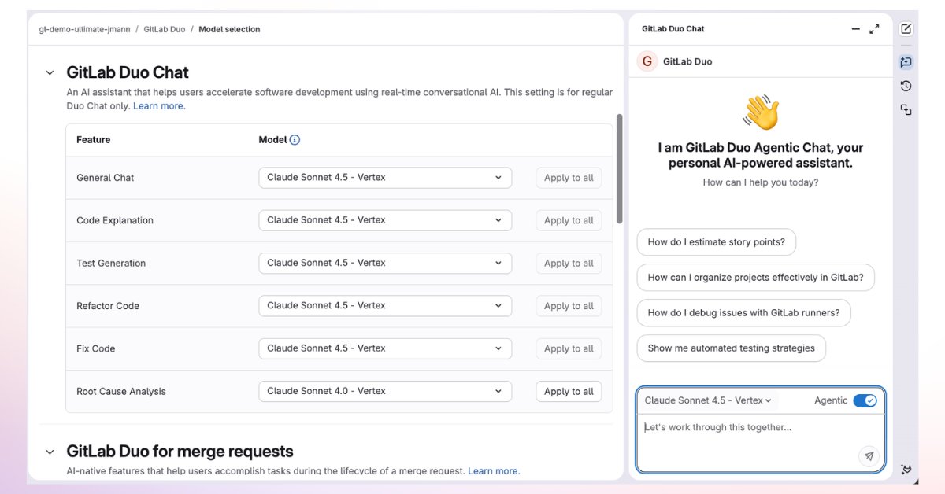Image resolution: width=945 pixels, height=494 pixels.
Task: Click the conversation threads icon below the history icon
Action: pyautogui.click(x=905, y=109)
